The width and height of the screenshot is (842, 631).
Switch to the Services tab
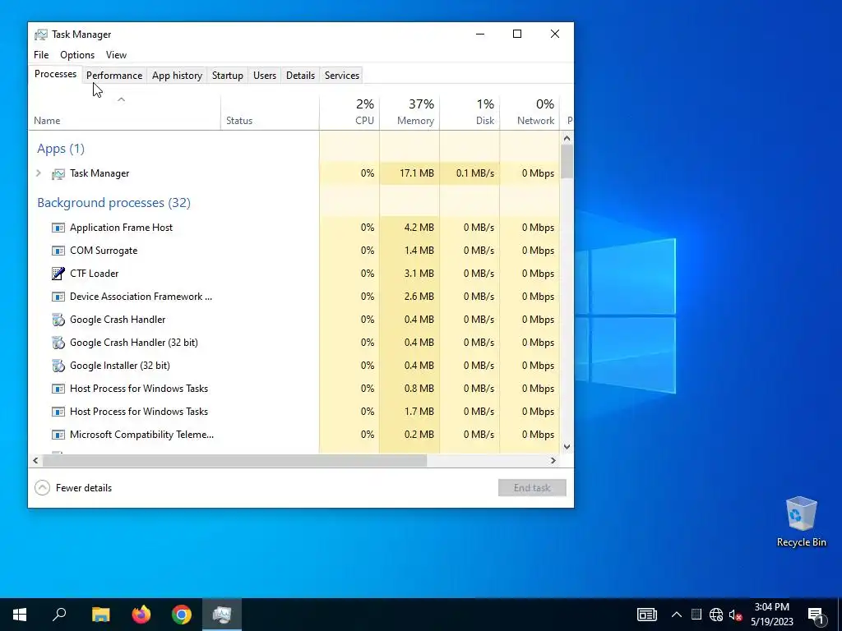342,75
